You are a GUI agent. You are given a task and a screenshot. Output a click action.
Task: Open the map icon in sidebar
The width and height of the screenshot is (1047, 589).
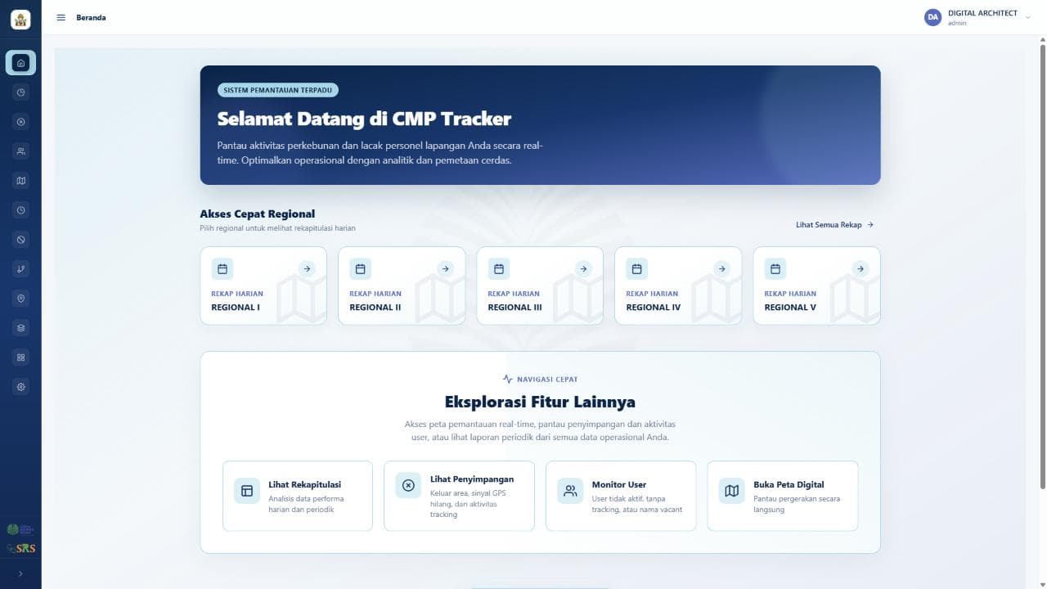point(20,181)
